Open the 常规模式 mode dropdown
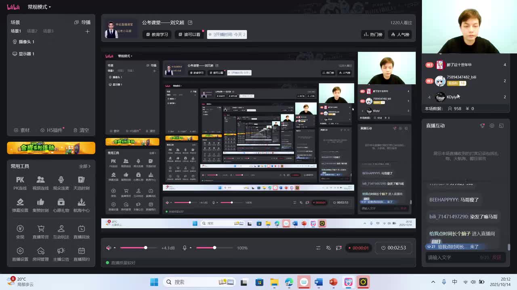Viewport: 517px width, 290px height. [39, 7]
